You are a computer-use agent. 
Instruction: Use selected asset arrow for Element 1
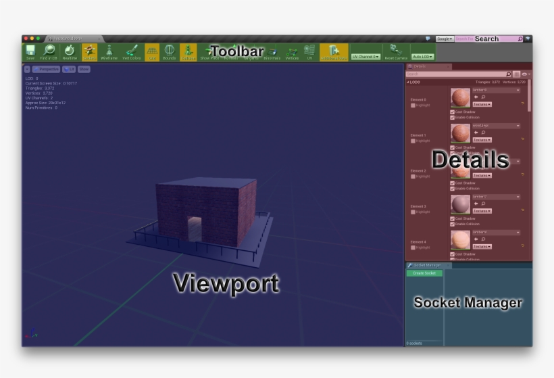click(x=476, y=133)
